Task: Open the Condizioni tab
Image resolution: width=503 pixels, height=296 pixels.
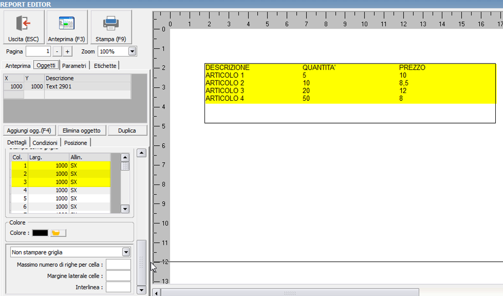Action: pos(45,143)
